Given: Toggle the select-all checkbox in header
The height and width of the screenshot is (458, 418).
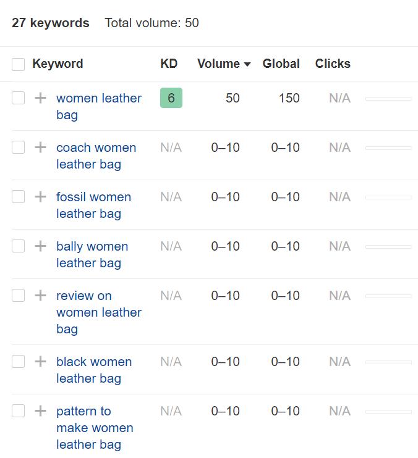Looking at the screenshot, I should coord(19,64).
